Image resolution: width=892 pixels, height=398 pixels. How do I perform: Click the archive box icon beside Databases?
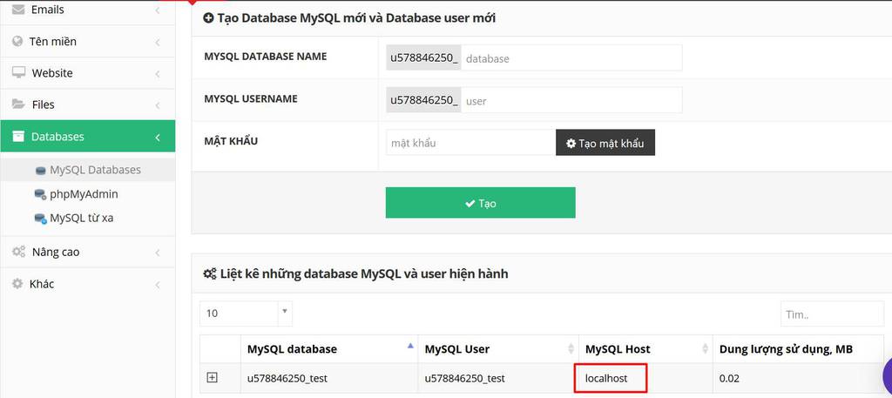19,137
